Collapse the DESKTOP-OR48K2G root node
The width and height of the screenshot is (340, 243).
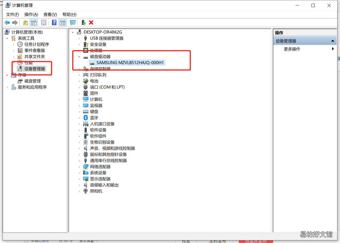tap(73, 32)
